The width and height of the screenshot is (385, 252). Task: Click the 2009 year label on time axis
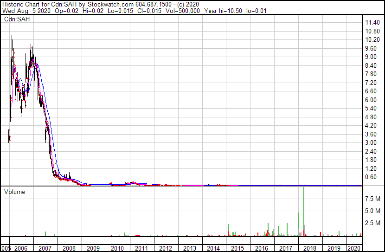pos(93,248)
